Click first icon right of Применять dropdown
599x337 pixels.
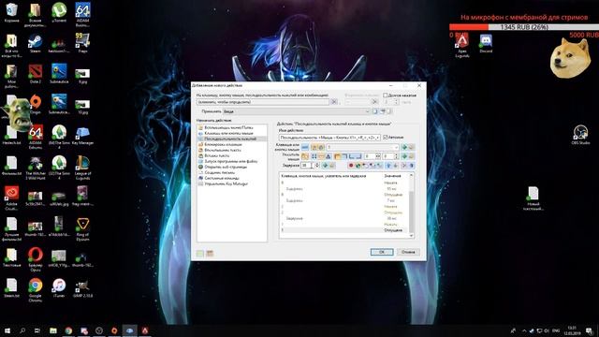pyautogui.click(x=374, y=111)
